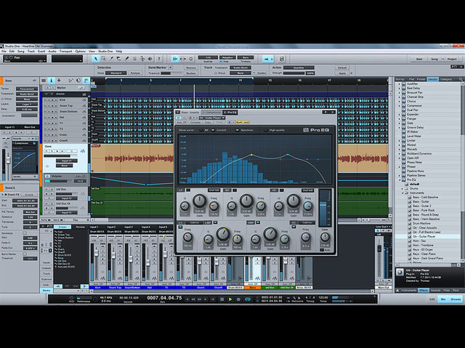Click bar 13 on the timeline ruler
This screenshot has width=465, height=348.
[270, 81]
